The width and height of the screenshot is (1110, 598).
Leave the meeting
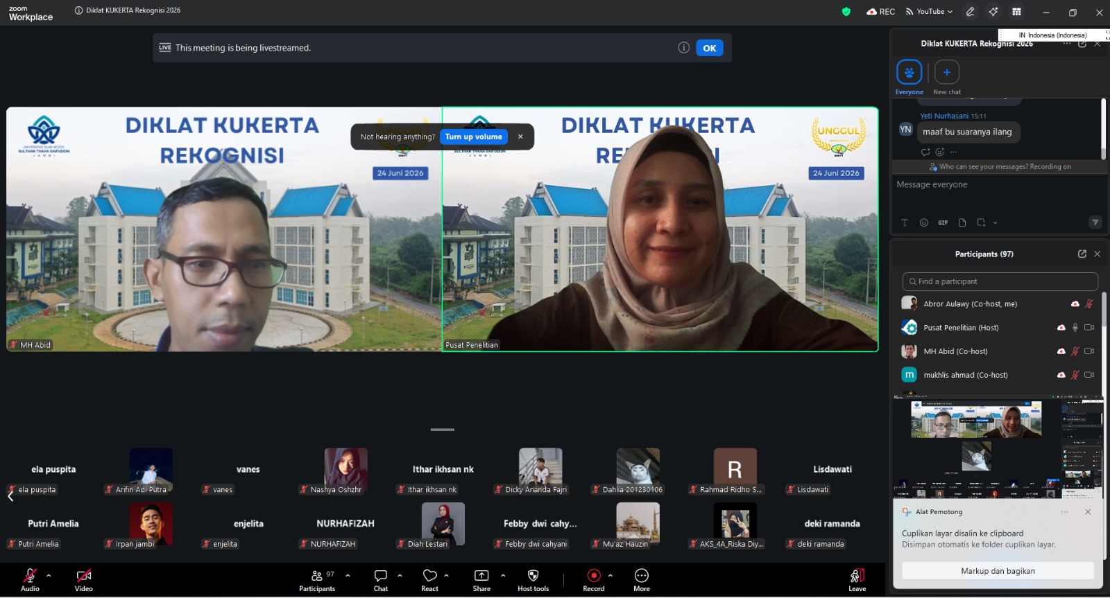click(857, 579)
